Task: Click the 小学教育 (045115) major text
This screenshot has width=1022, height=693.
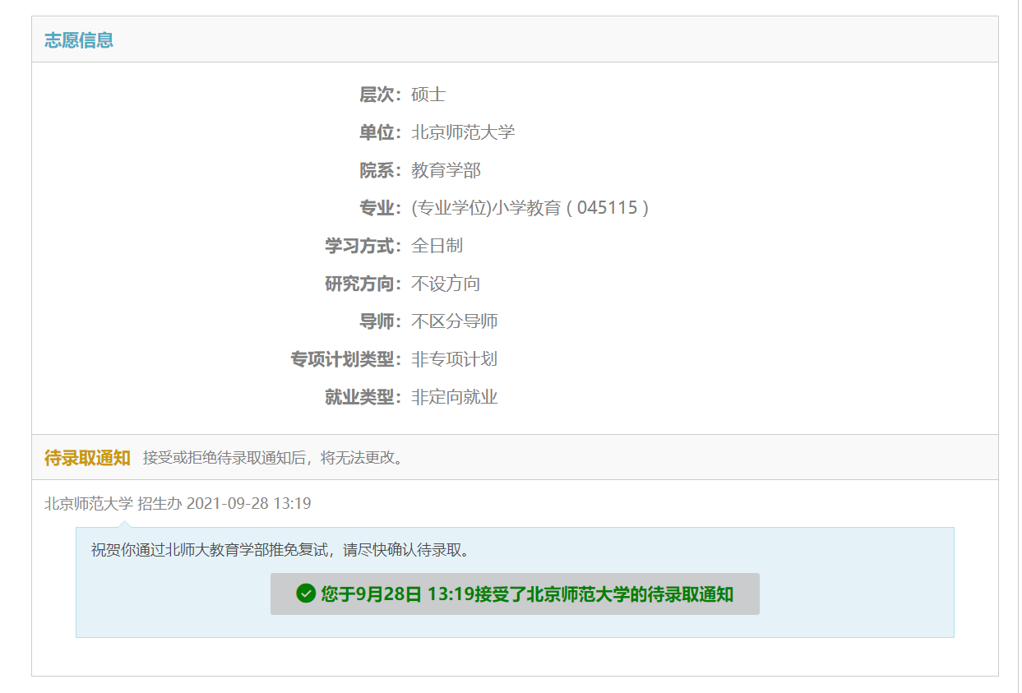Action: [x=530, y=208]
